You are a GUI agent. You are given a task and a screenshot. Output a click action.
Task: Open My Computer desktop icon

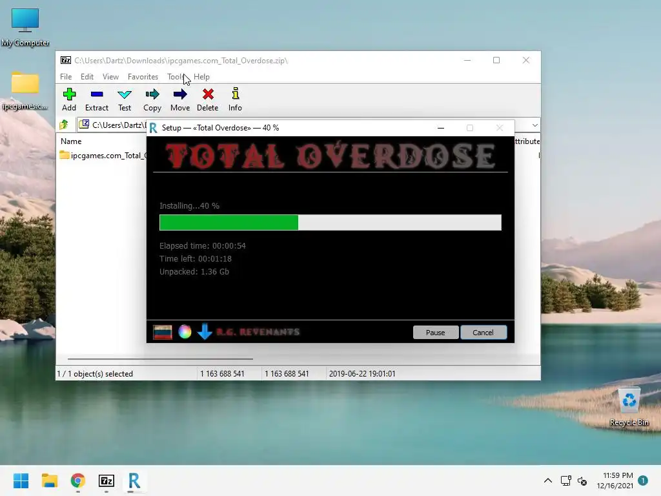(x=25, y=26)
